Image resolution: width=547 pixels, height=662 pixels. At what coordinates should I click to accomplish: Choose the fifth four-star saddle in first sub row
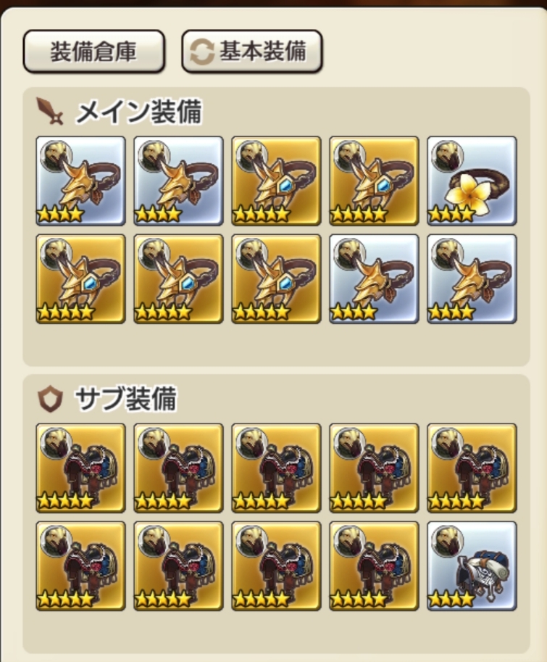click(472, 468)
